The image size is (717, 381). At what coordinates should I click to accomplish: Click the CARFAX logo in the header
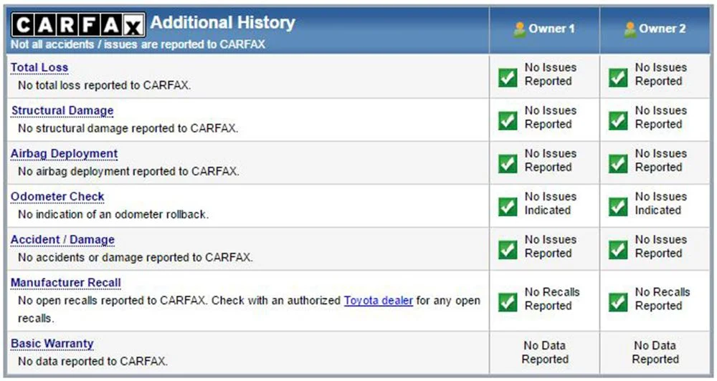pyautogui.click(x=79, y=26)
